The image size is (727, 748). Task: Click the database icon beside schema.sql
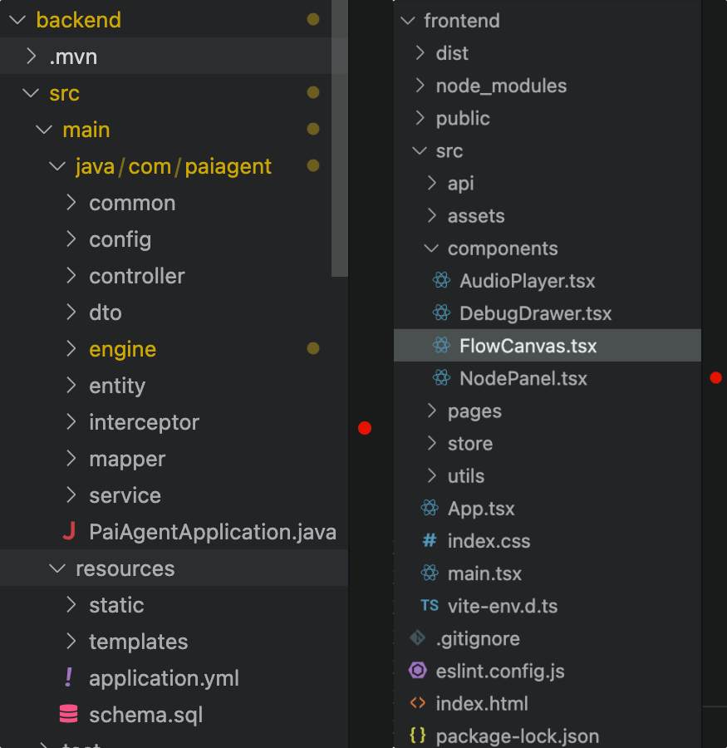[x=69, y=715]
